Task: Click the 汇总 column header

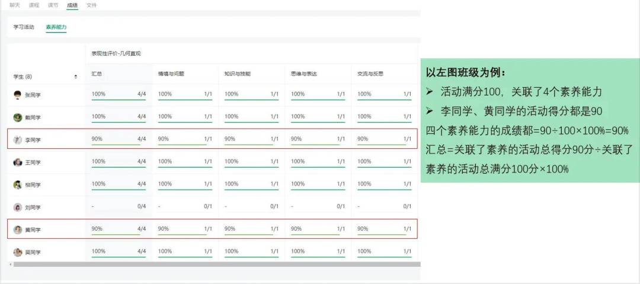Action: tap(97, 74)
